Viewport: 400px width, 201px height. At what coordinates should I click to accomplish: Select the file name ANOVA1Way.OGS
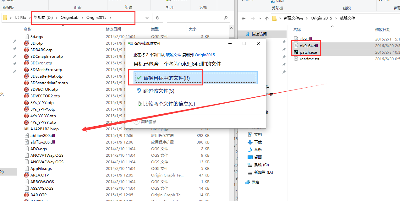47,155
